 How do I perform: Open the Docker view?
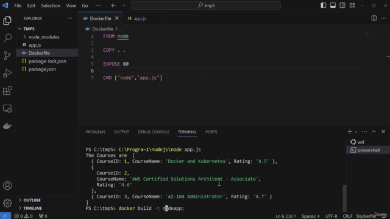pos(7,126)
